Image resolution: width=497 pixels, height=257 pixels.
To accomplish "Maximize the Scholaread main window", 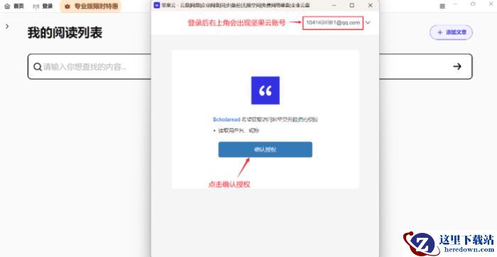I will coord(473,4).
